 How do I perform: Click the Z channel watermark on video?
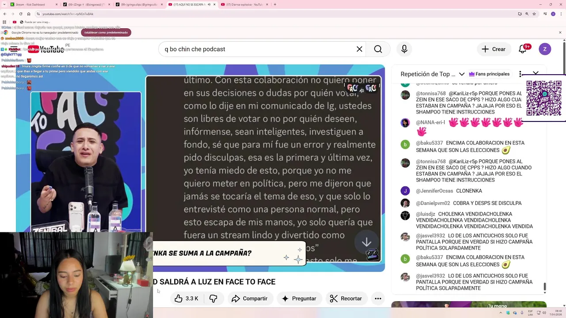[x=373, y=255]
